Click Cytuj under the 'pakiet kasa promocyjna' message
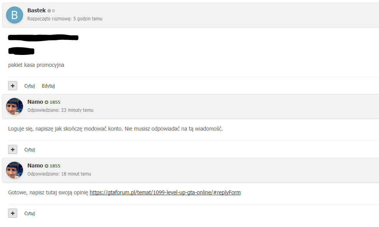The width and height of the screenshot is (379, 227). point(30,86)
